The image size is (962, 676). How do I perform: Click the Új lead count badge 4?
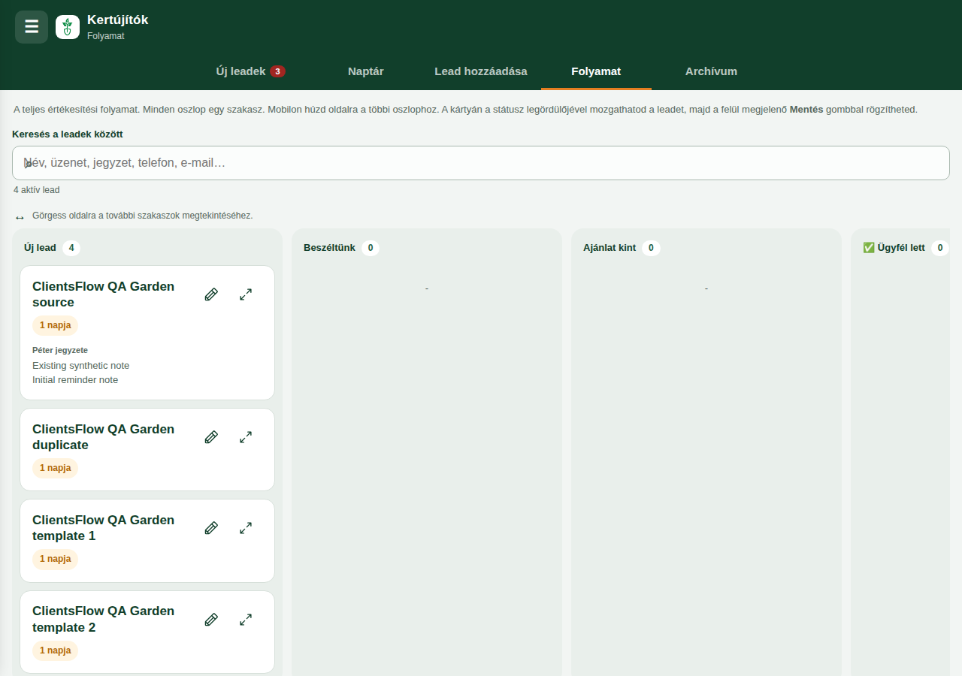71,248
